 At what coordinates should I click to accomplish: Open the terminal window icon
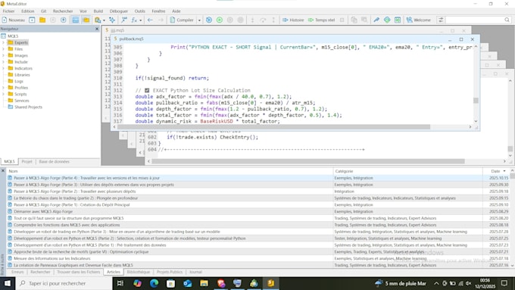(x=398, y=20)
